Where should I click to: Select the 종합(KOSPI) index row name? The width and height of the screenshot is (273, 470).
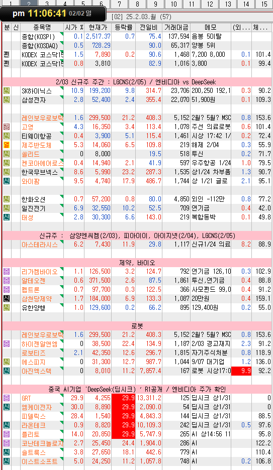(x=38, y=37)
